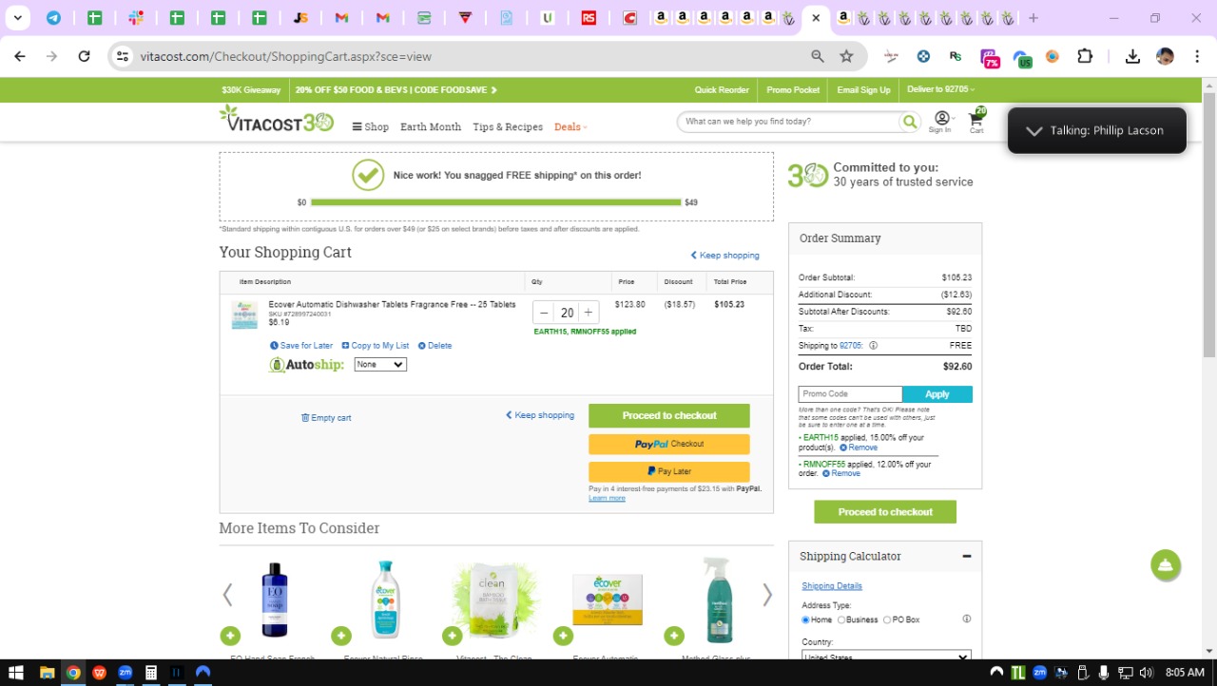Click the Promo Code input field

coord(850,394)
